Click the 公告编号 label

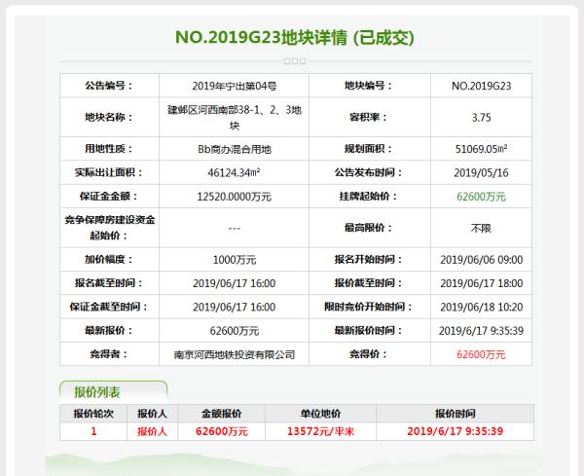(x=109, y=86)
